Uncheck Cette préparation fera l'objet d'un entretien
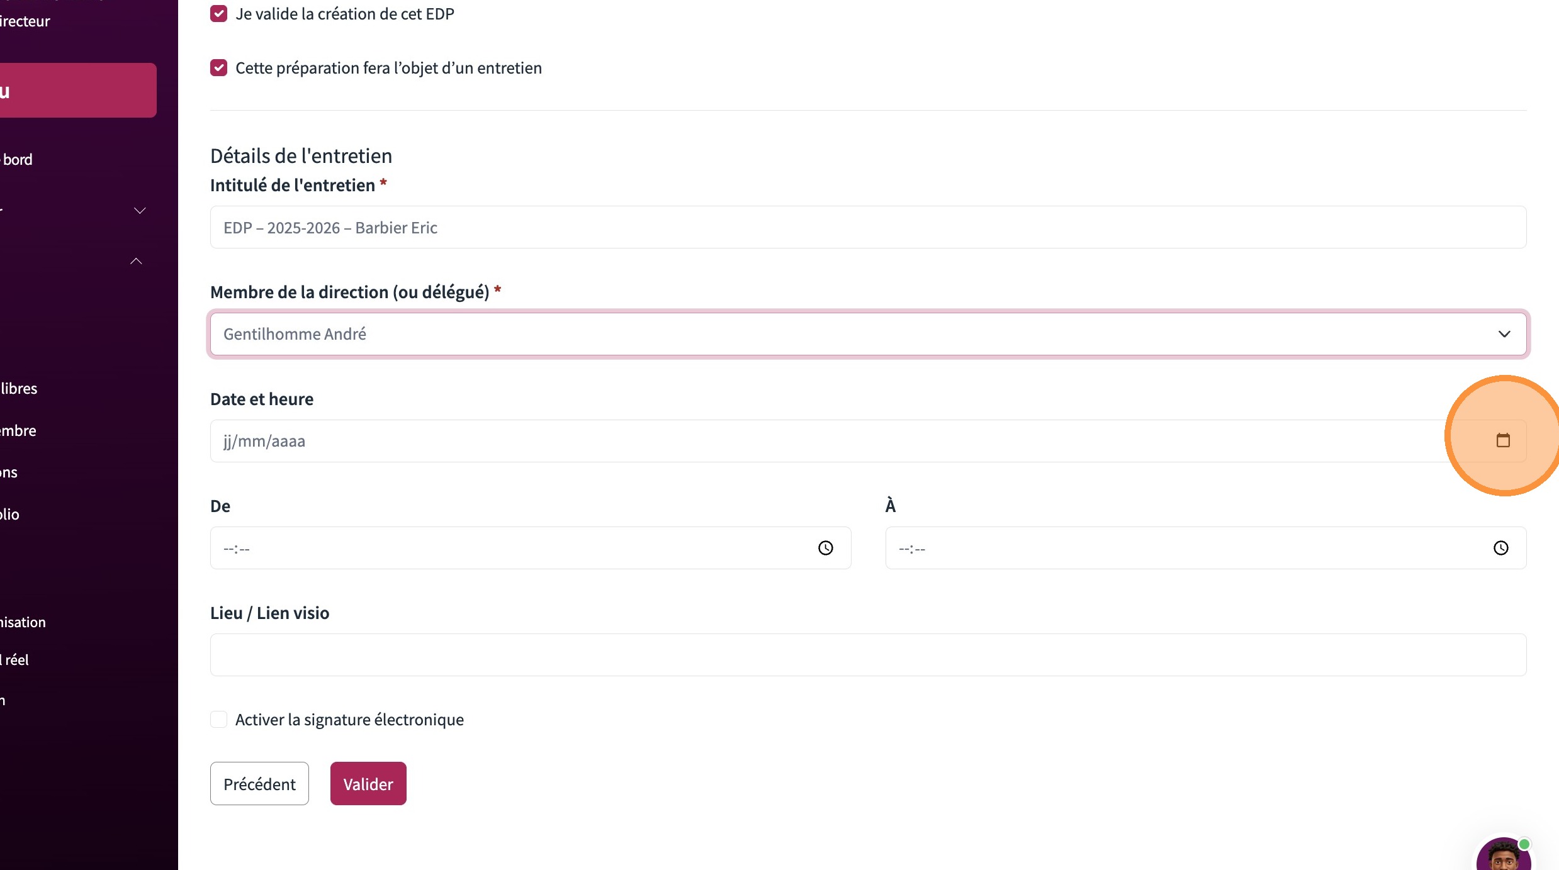Screen dimensions: 1559x870 click(x=218, y=68)
